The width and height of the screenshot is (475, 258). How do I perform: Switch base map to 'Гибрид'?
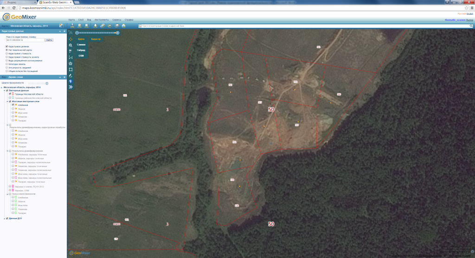point(81,50)
